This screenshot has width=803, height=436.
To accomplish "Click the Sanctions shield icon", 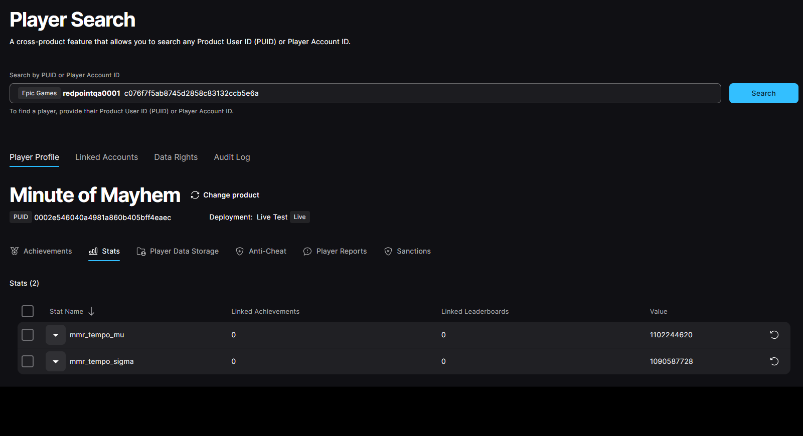I will pos(388,251).
